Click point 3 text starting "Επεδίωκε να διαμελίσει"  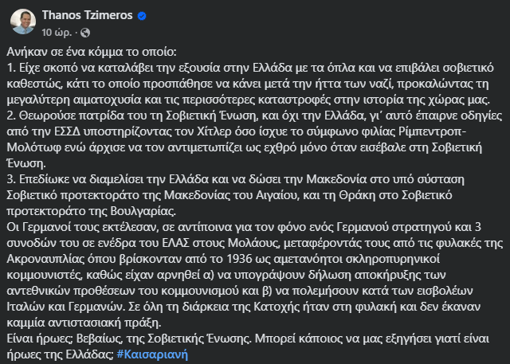(159, 178)
